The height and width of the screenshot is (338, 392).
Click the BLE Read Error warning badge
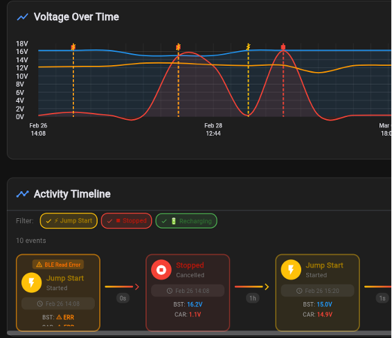pos(58,265)
